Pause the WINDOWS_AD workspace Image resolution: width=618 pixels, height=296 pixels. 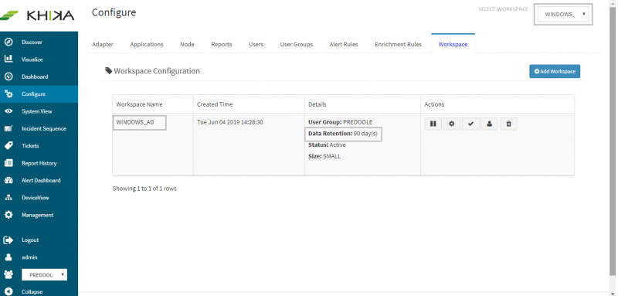pyautogui.click(x=433, y=124)
